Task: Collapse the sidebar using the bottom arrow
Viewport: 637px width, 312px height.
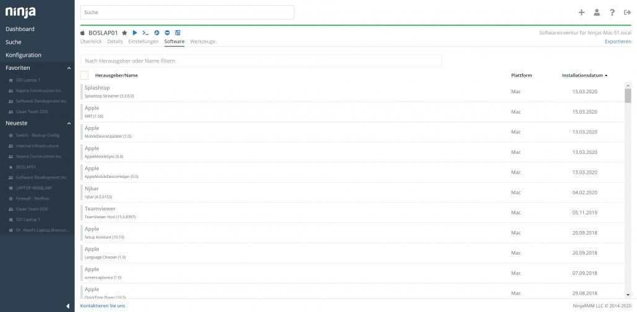Action: tap(67, 306)
